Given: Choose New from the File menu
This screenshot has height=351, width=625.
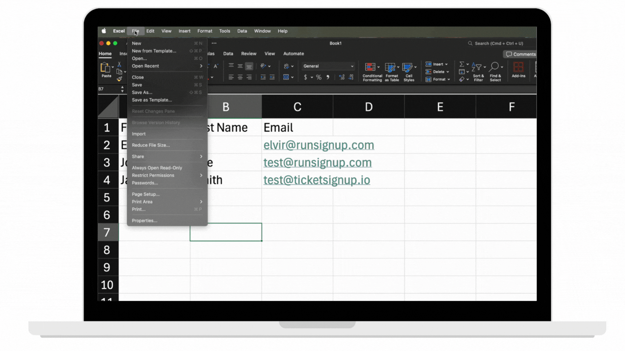Looking at the screenshot, I should pyautogui.click(x=167, y=43).
